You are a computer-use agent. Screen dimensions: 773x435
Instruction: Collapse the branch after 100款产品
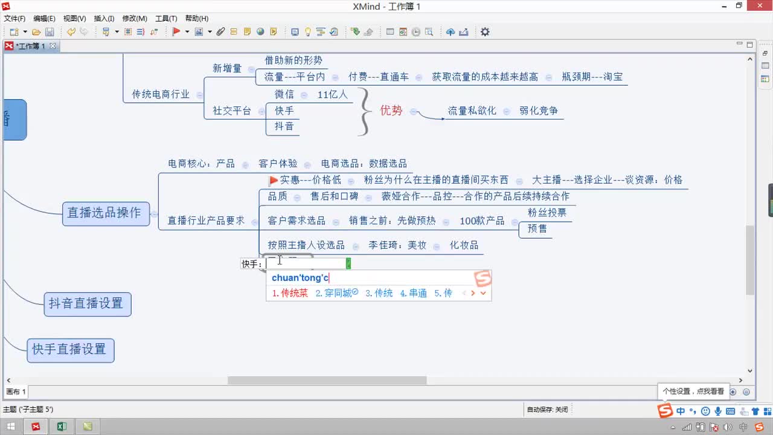[x=514, y=221]
